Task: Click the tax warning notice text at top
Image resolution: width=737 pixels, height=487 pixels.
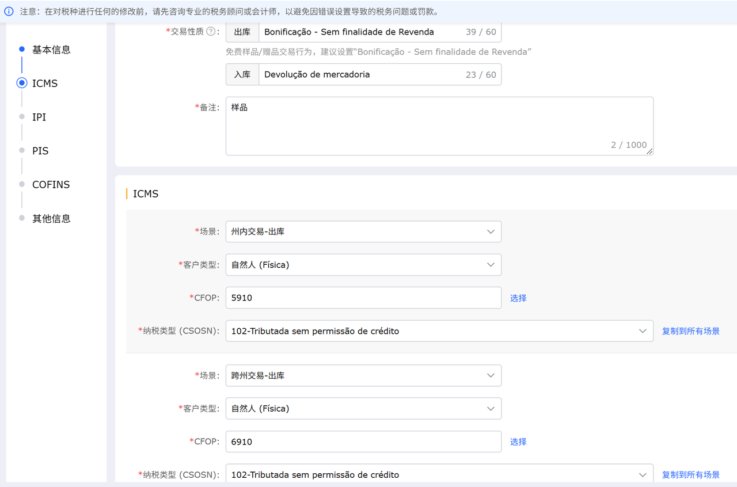Action: (229, 12)
